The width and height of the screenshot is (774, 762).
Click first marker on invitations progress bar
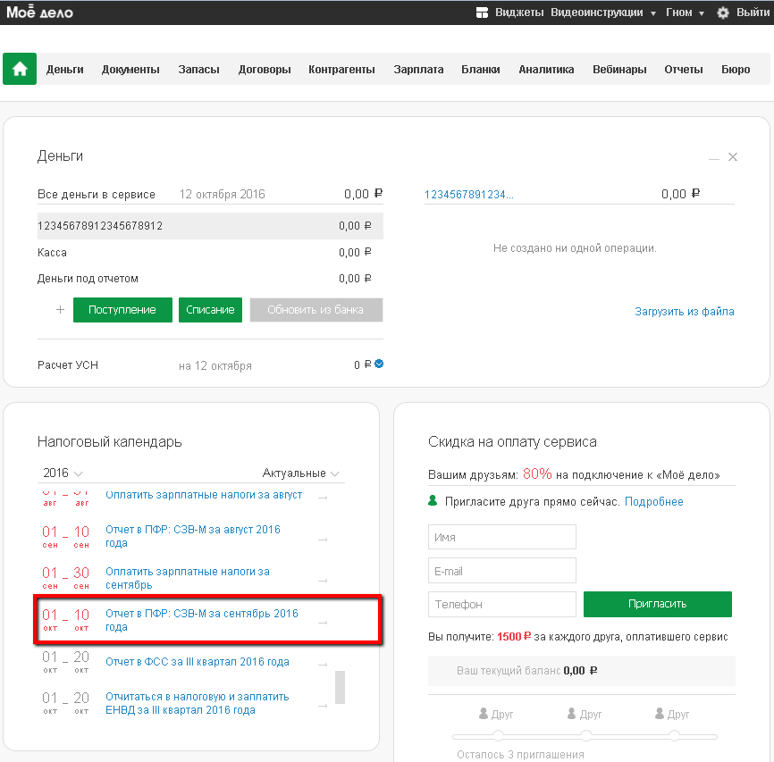498,736
